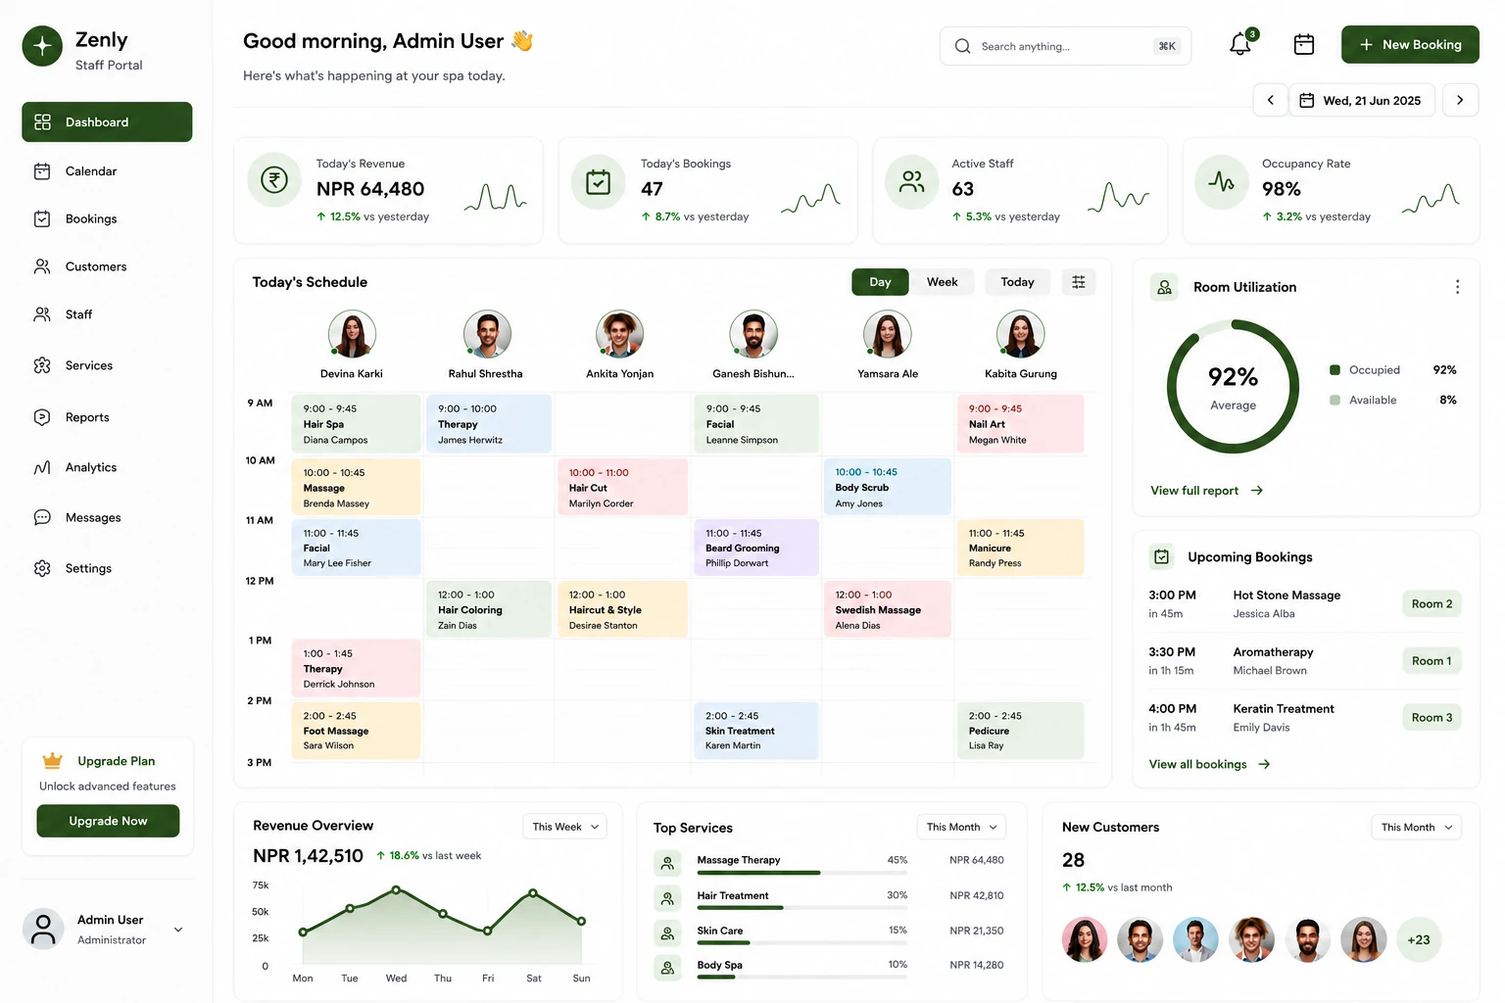Open Top Services This Month dropdown

coord(961,827)
